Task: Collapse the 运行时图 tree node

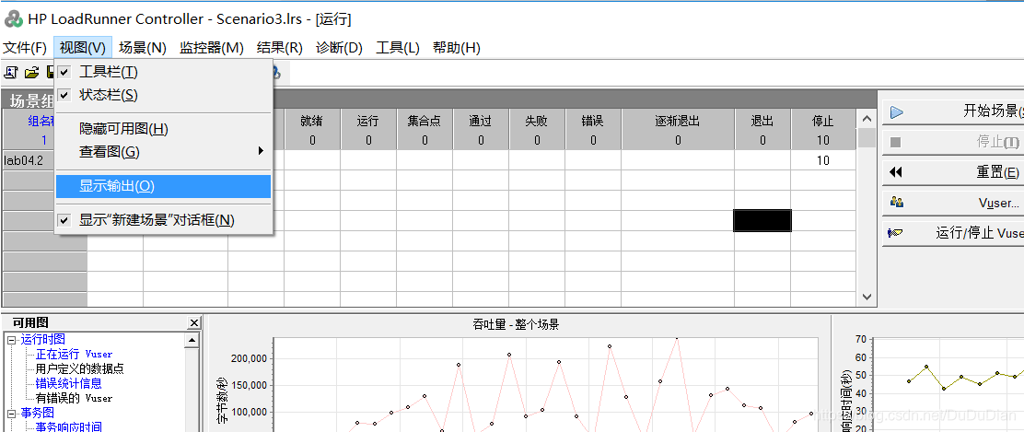Action: [11, 340]
